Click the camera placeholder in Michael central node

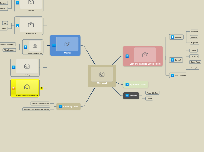(x=102, y=74)
